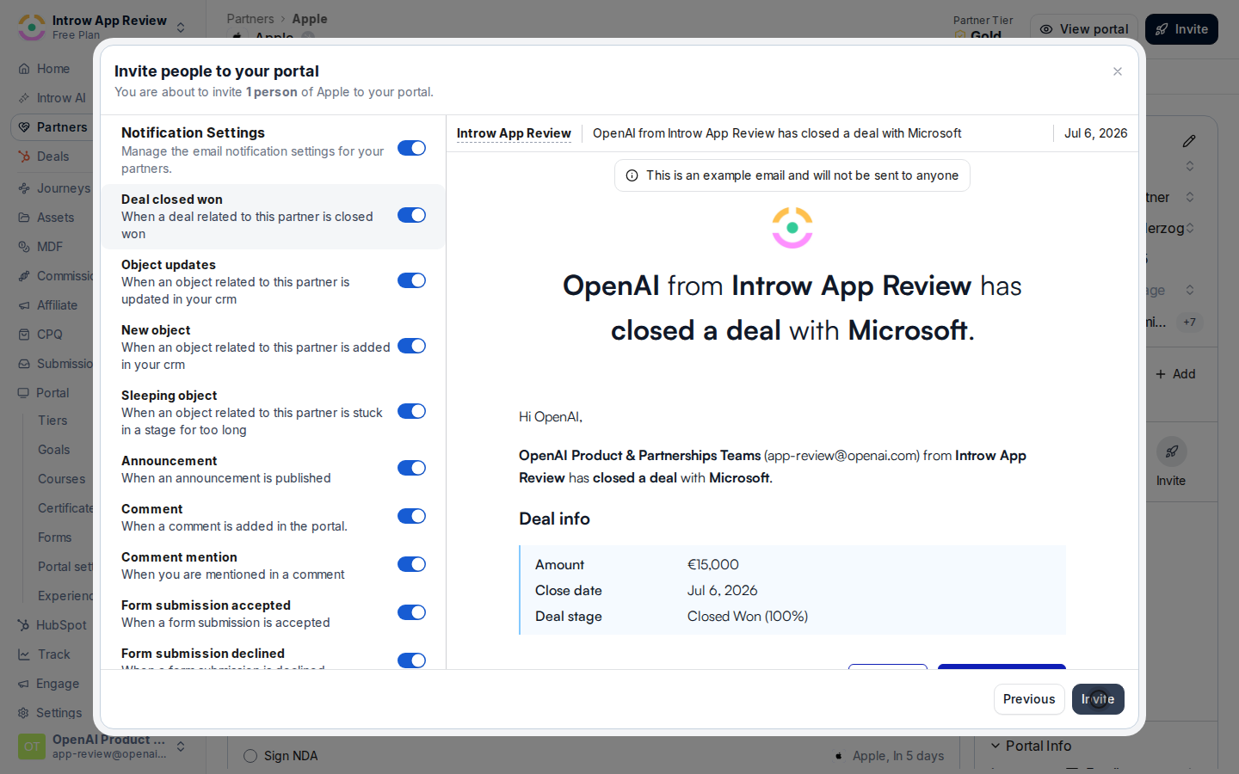Click the rocket Invite icon on the right

point(1171,451)
